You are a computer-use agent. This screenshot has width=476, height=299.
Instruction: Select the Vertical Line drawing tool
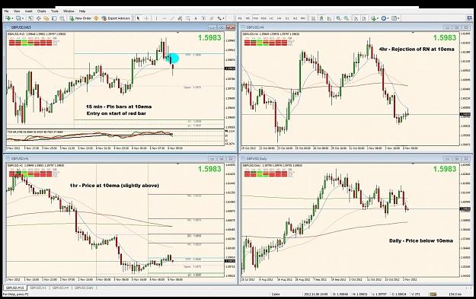156,18
